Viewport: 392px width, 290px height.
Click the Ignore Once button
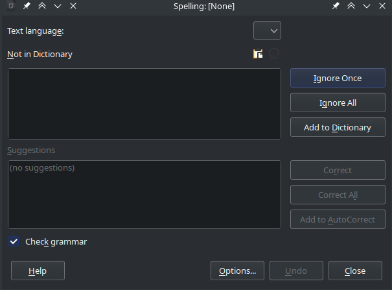click(x=338, y=78)
